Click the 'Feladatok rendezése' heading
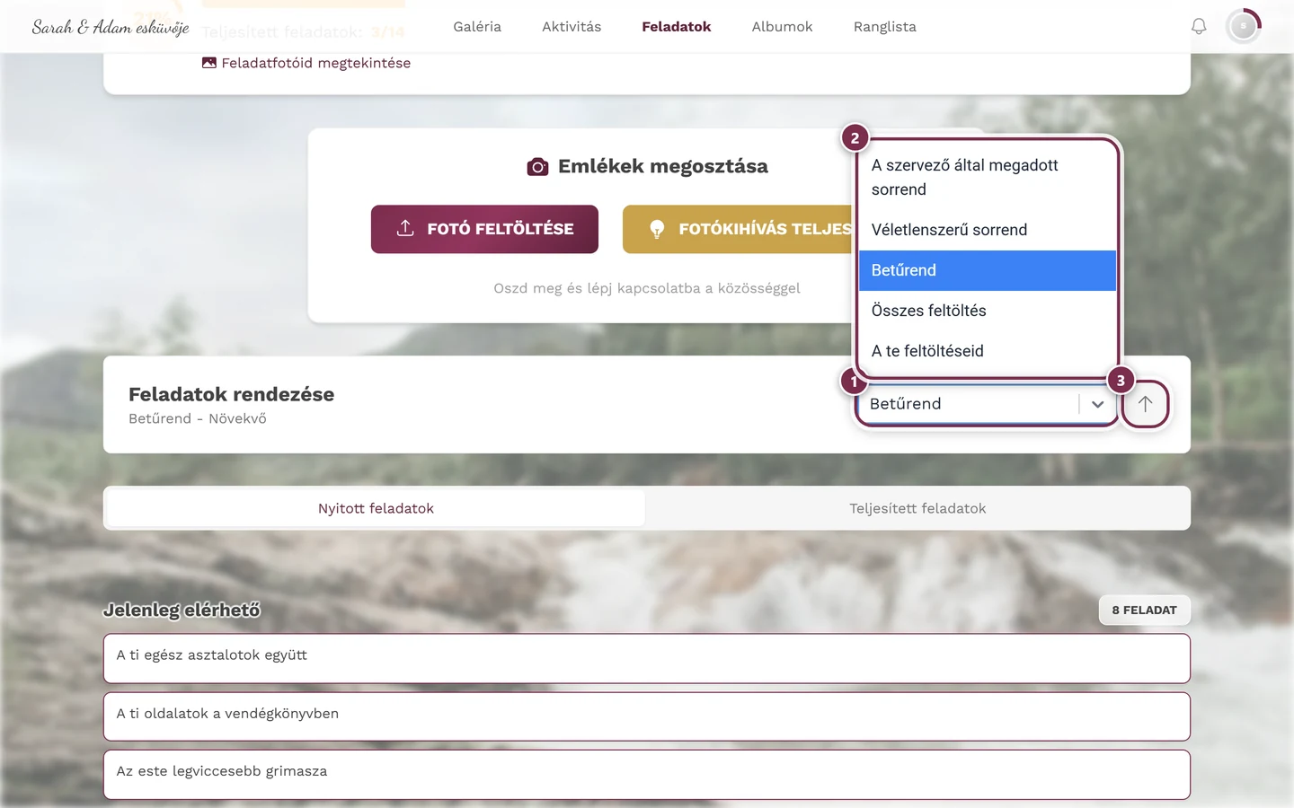Viewport: 1294px width, 808px height. click(231, 394)
